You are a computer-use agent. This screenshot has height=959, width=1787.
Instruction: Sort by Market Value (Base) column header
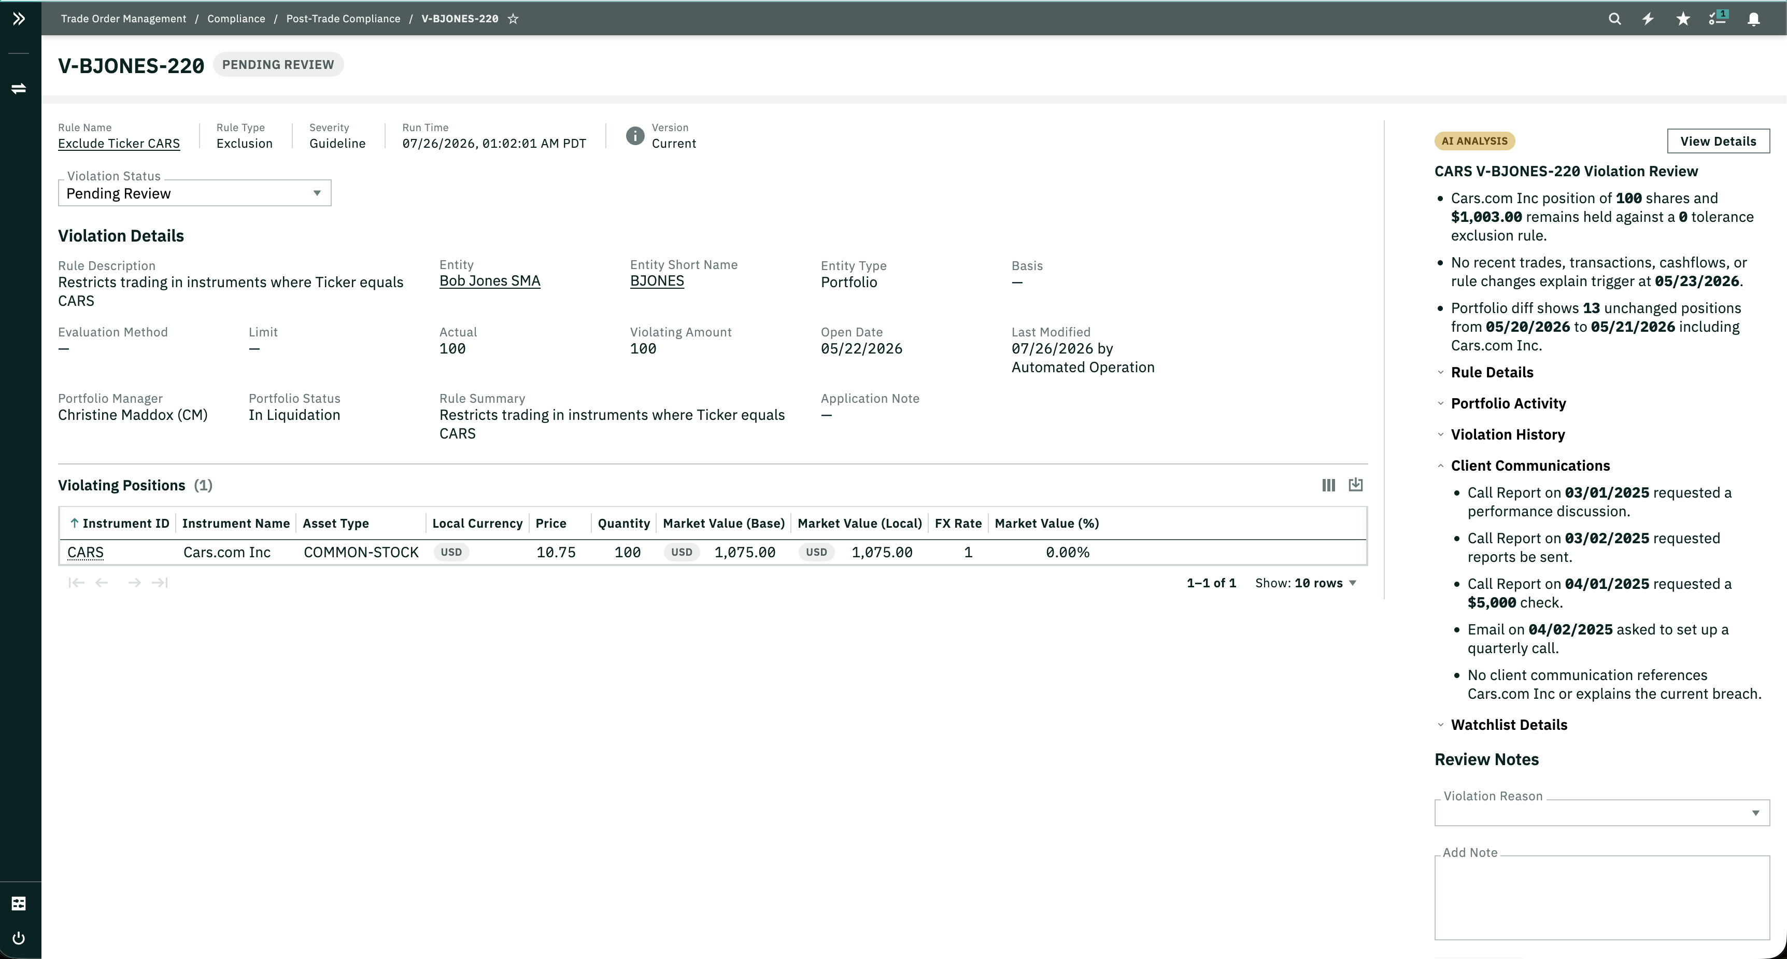click(724, 523)
